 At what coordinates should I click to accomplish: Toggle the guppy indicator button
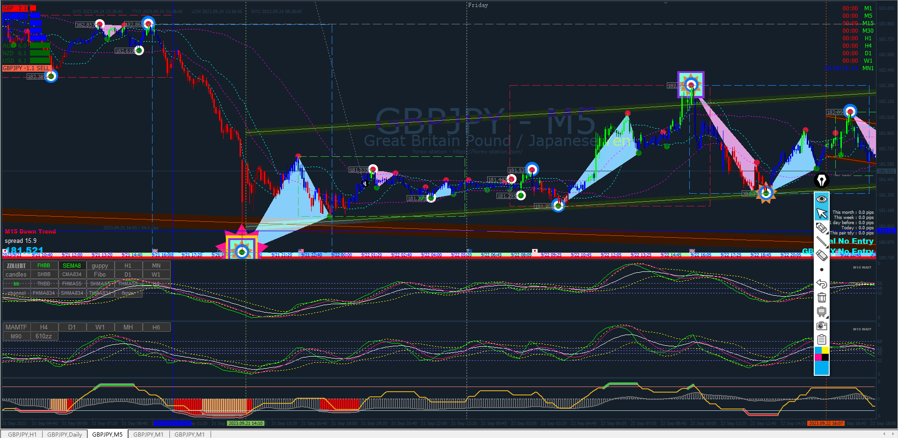(x=100, y=266)
